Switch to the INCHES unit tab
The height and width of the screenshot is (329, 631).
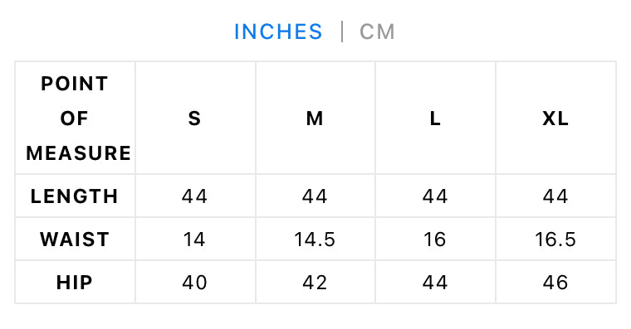point(278,31)
